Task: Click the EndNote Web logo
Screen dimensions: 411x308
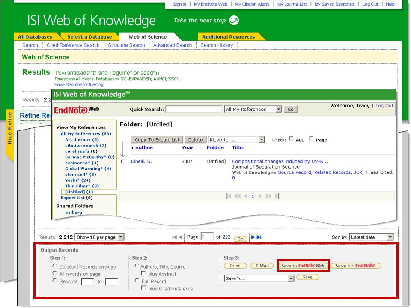Action: 77,110
